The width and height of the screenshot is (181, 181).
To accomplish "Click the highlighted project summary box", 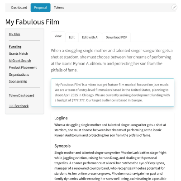I will tap(113, 92).
